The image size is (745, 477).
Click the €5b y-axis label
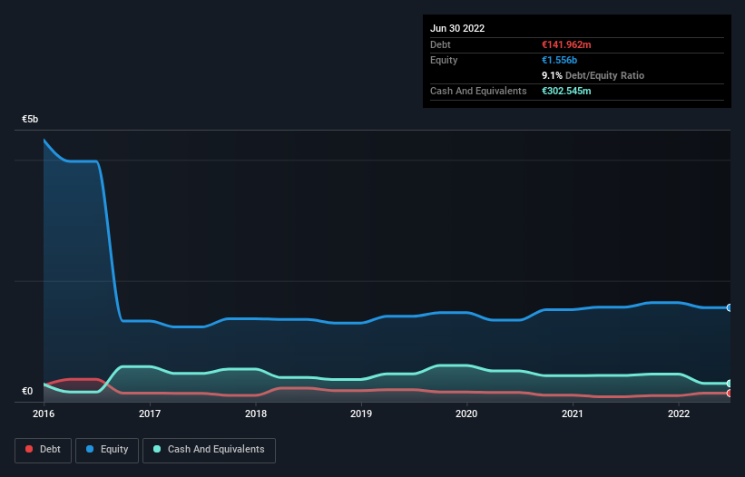(30, 119)
